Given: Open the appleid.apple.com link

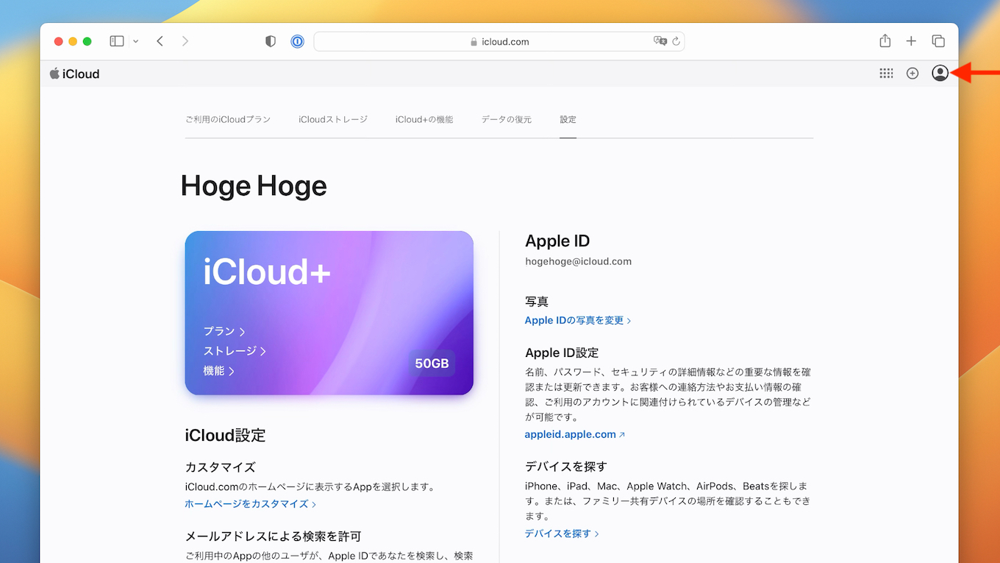Looking at the screenshot, I should [570, 434].
